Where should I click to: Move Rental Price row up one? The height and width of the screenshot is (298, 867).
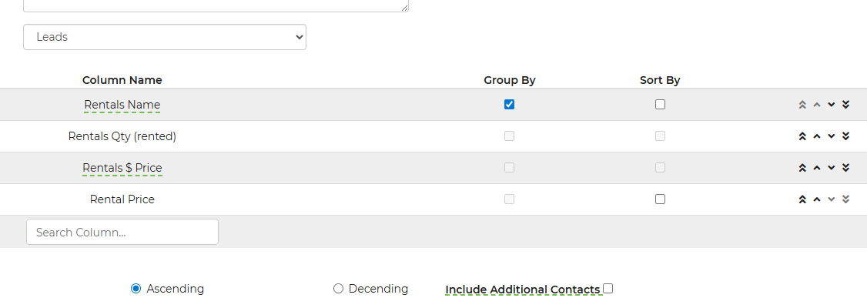[817, 199]
